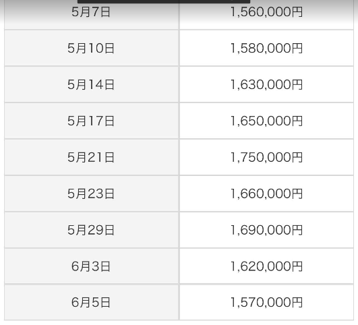Click the 1,570,000円 price cell

[x=266, y=302]
